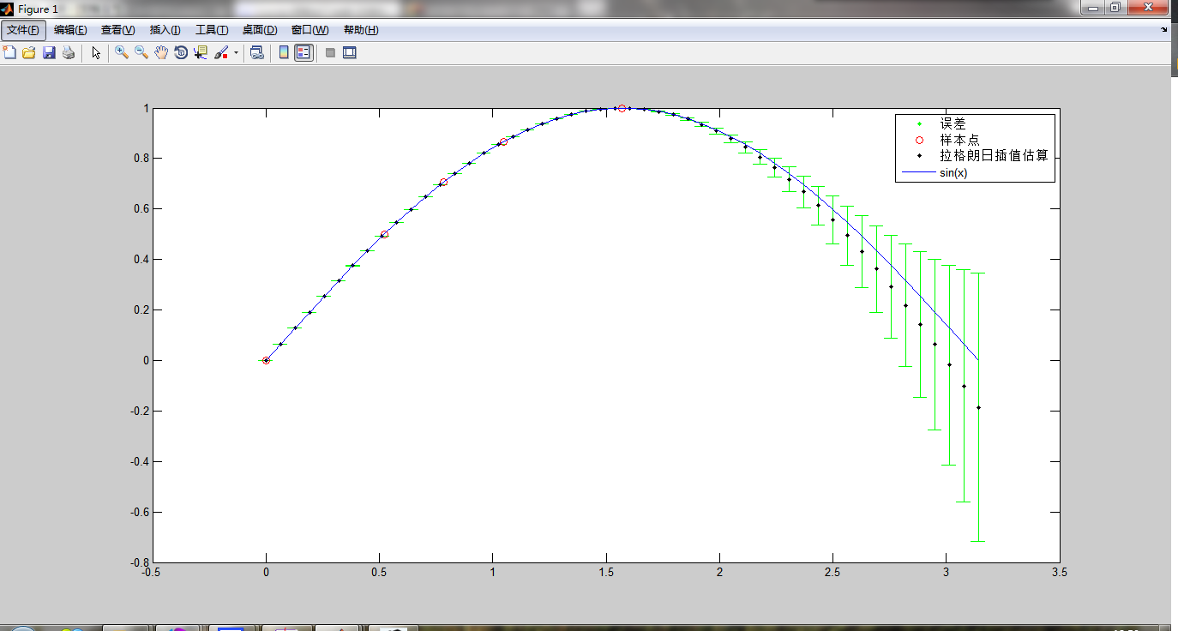Select the red sample point at the curve peak

pos(622,108)
